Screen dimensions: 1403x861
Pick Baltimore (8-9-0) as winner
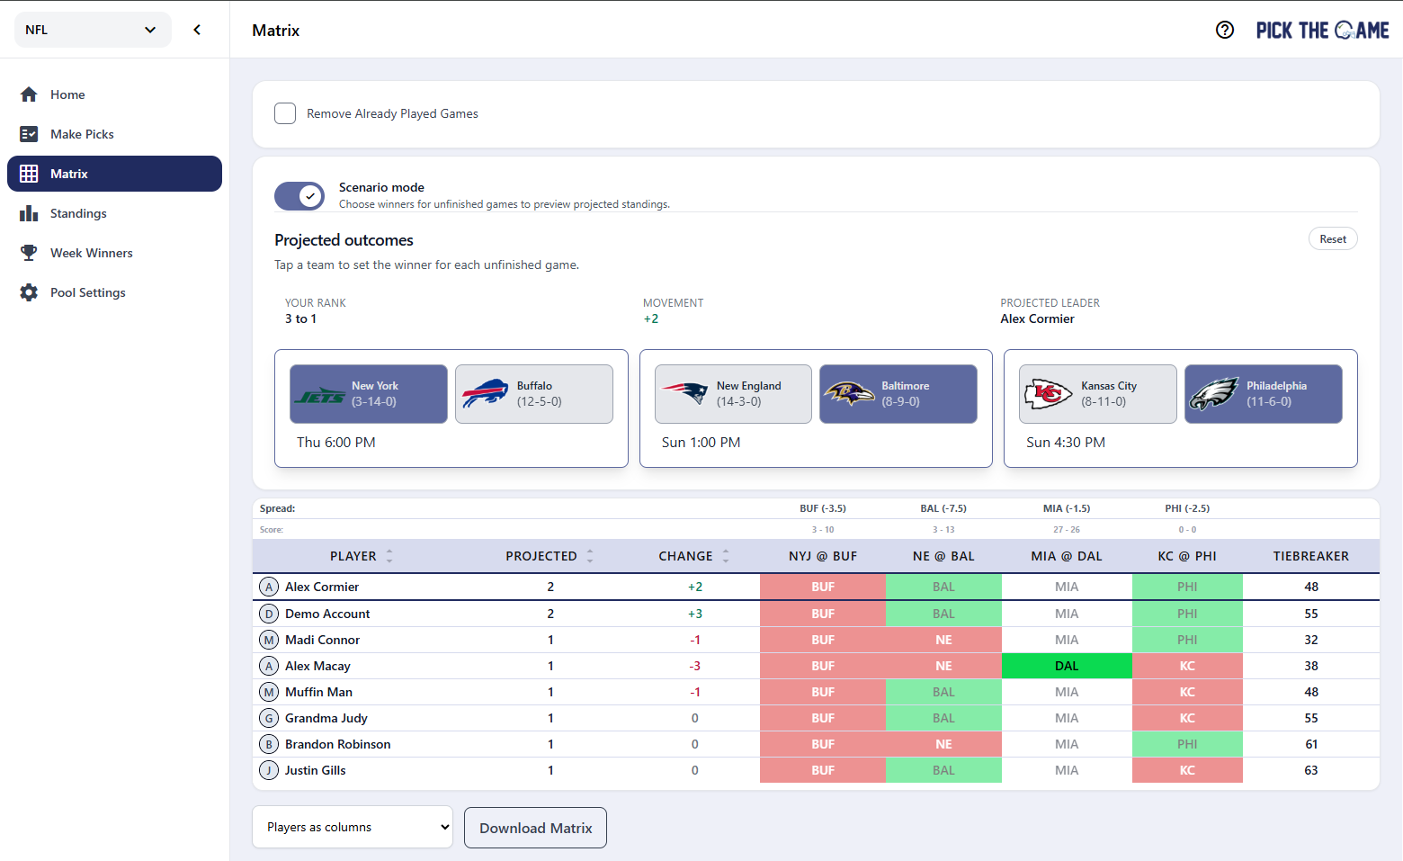(x=898, y=394)
